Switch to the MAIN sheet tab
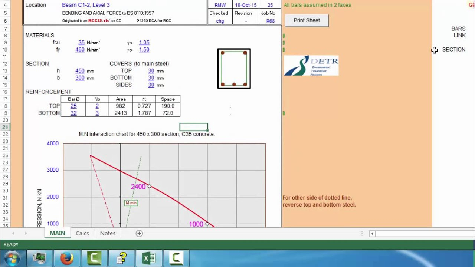 58,233
